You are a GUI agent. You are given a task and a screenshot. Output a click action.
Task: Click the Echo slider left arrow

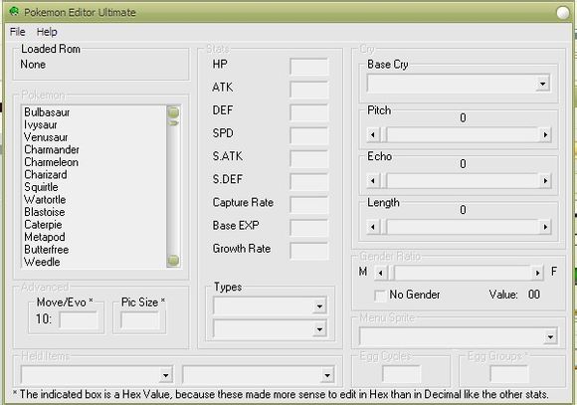(x=373, y=181)
